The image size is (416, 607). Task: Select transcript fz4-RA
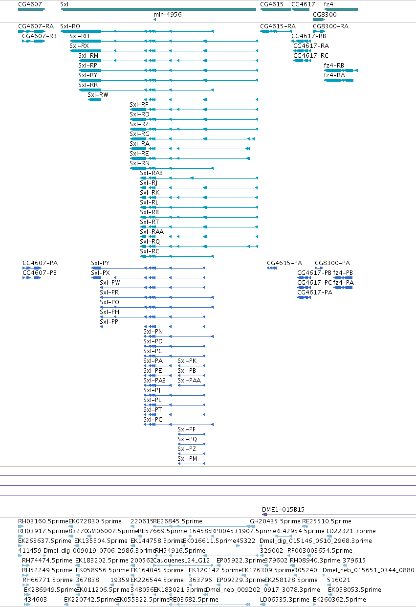[334, 75]
